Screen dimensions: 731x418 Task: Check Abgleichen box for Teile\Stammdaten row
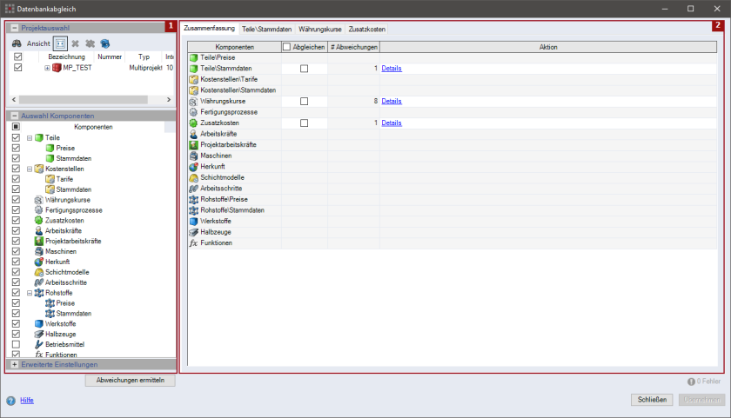304,69
